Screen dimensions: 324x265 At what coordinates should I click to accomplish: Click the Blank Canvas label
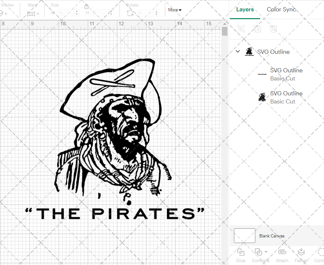(272, 236)
